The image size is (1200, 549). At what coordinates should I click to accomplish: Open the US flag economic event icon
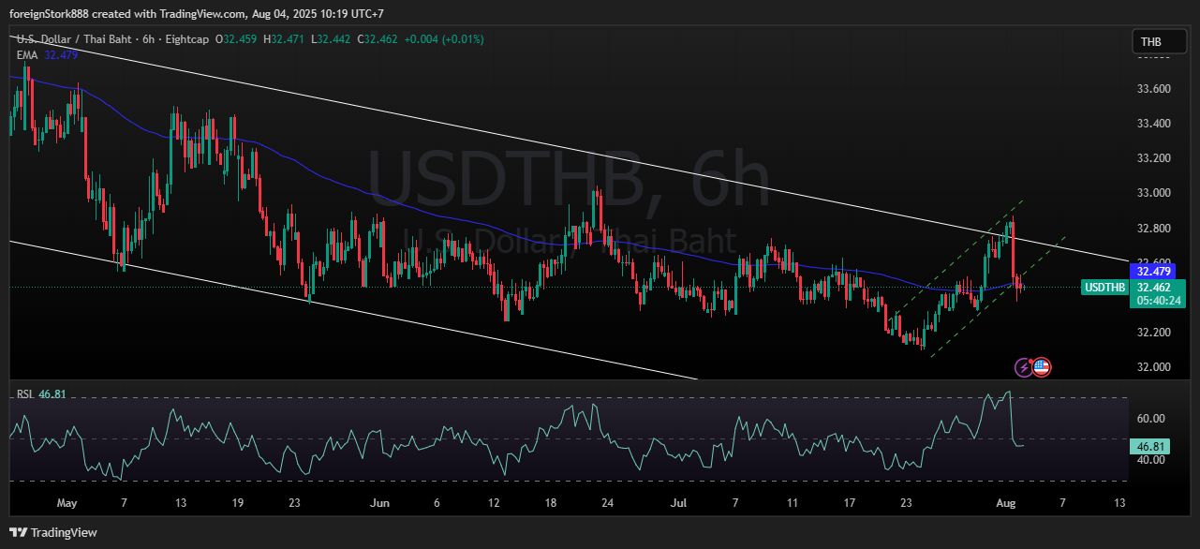[1041, 367]
